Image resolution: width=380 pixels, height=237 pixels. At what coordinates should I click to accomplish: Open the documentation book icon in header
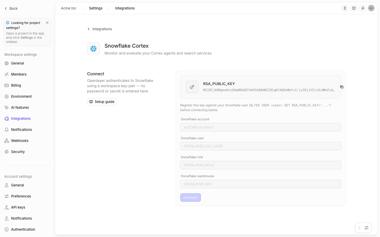click(x=354, y=8)
